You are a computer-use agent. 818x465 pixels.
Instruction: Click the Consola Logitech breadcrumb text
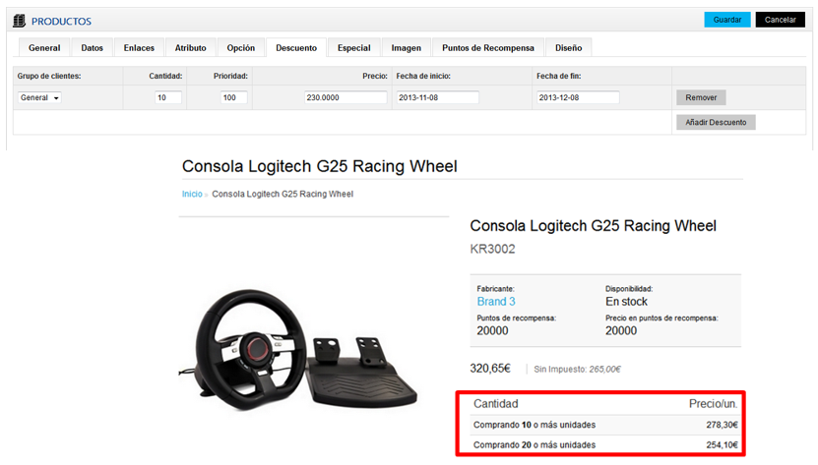(x=283, y=194)
